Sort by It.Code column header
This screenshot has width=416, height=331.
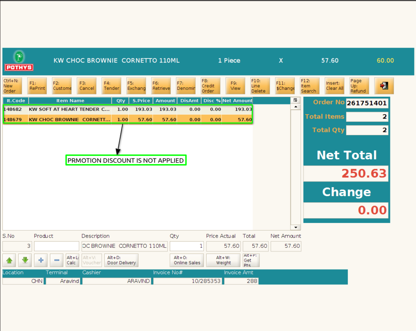point(16,101)
